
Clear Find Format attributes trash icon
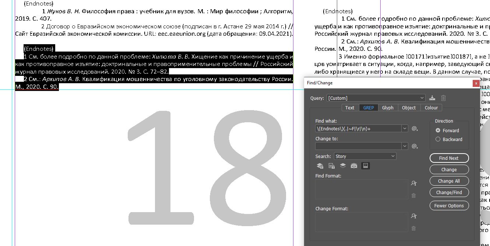[414, 196]
